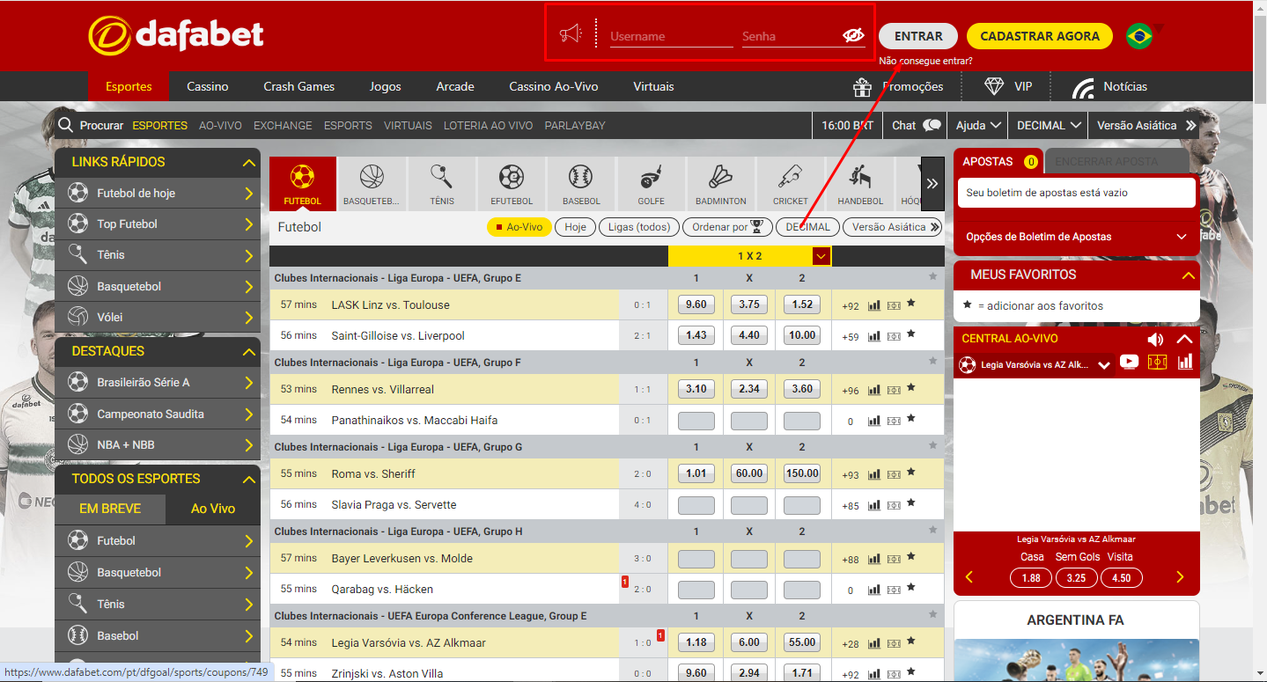Click the Senha password field
Viewport: 1267px width, 682px height.
791,36
